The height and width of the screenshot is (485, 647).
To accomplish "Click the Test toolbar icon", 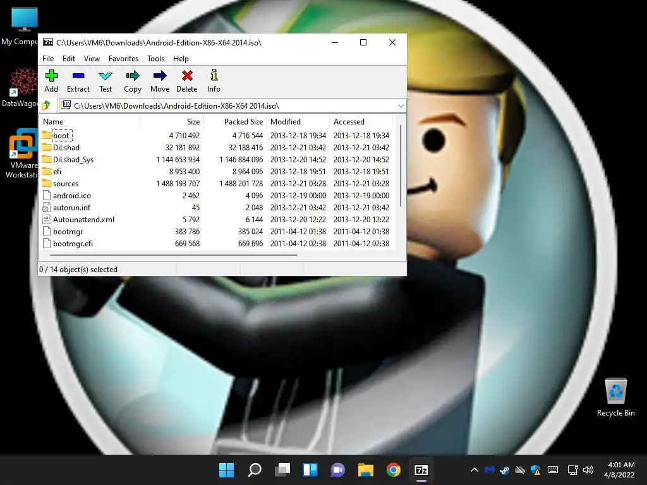I will pyautogui.click(x=106, y=81).
